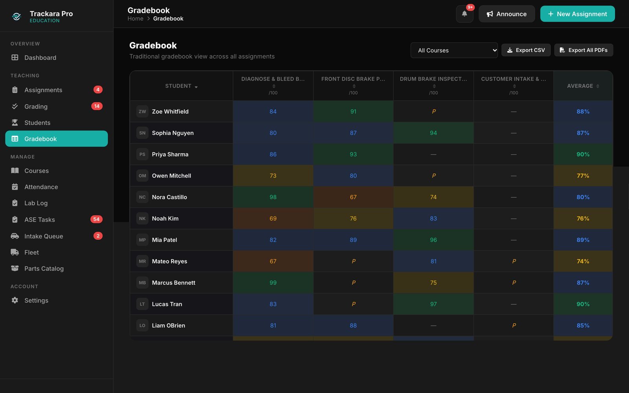The height and width of the screenshot is (393, 629).
Task: Click Mateo Reyes's 74% average
Action: 583,261
